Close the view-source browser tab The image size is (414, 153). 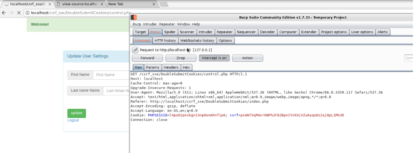(x=101, y=4)
